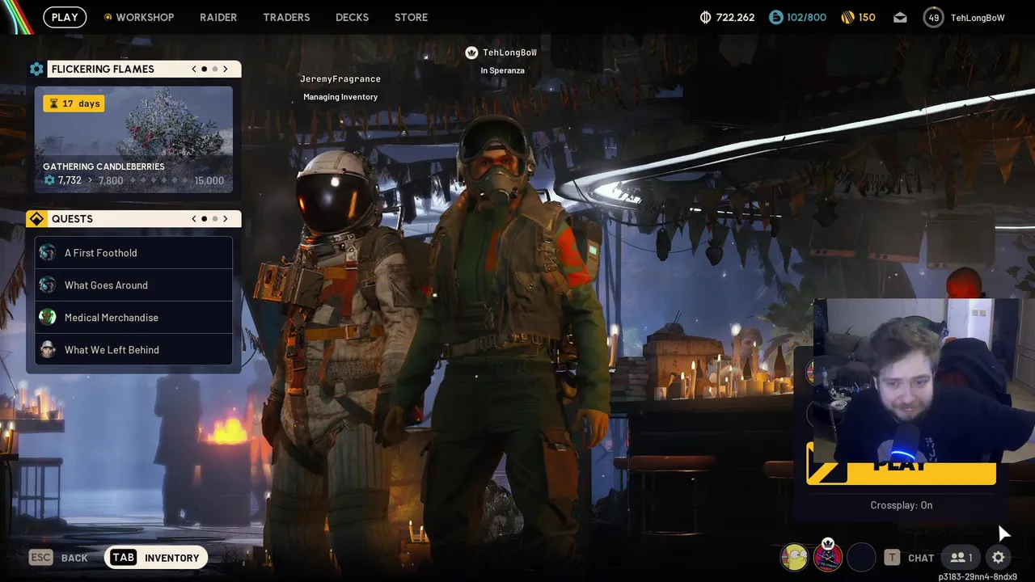Click the candleberry icon next to 7,732

point(49,180)
